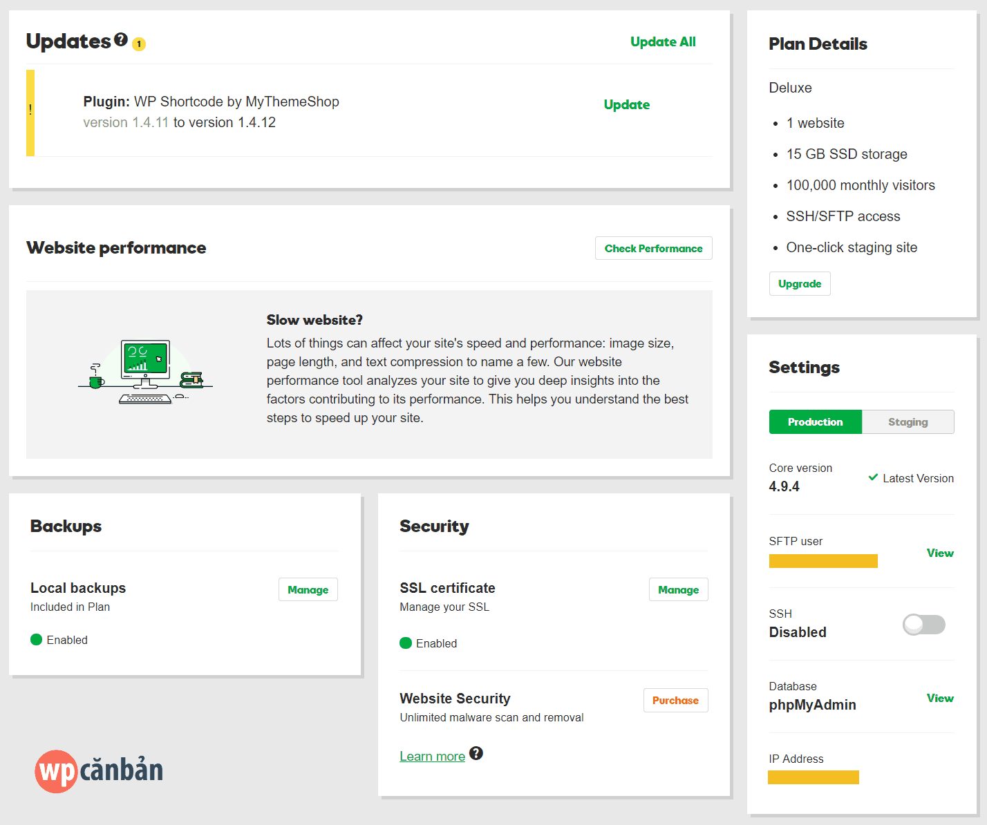
Task: Click the yellow "1" notification badge near Updates
Action: pyautogui.click(x=138, y=44)
